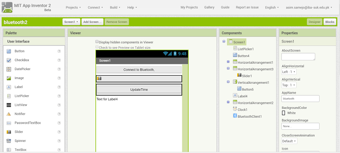Click Report an Issue link
The height and width of the screenshot is (153, 340).
coord(247,7)
